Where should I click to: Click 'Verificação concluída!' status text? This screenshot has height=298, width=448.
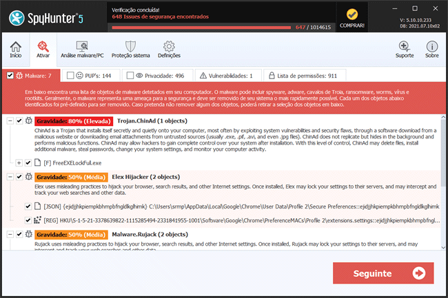[x=135, y=10]
